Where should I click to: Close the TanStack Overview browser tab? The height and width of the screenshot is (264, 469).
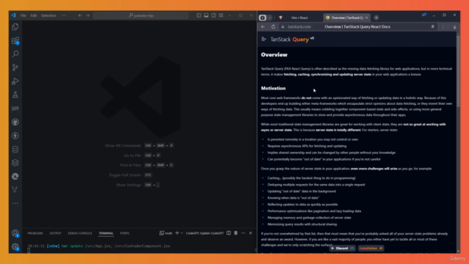[366, 18]
